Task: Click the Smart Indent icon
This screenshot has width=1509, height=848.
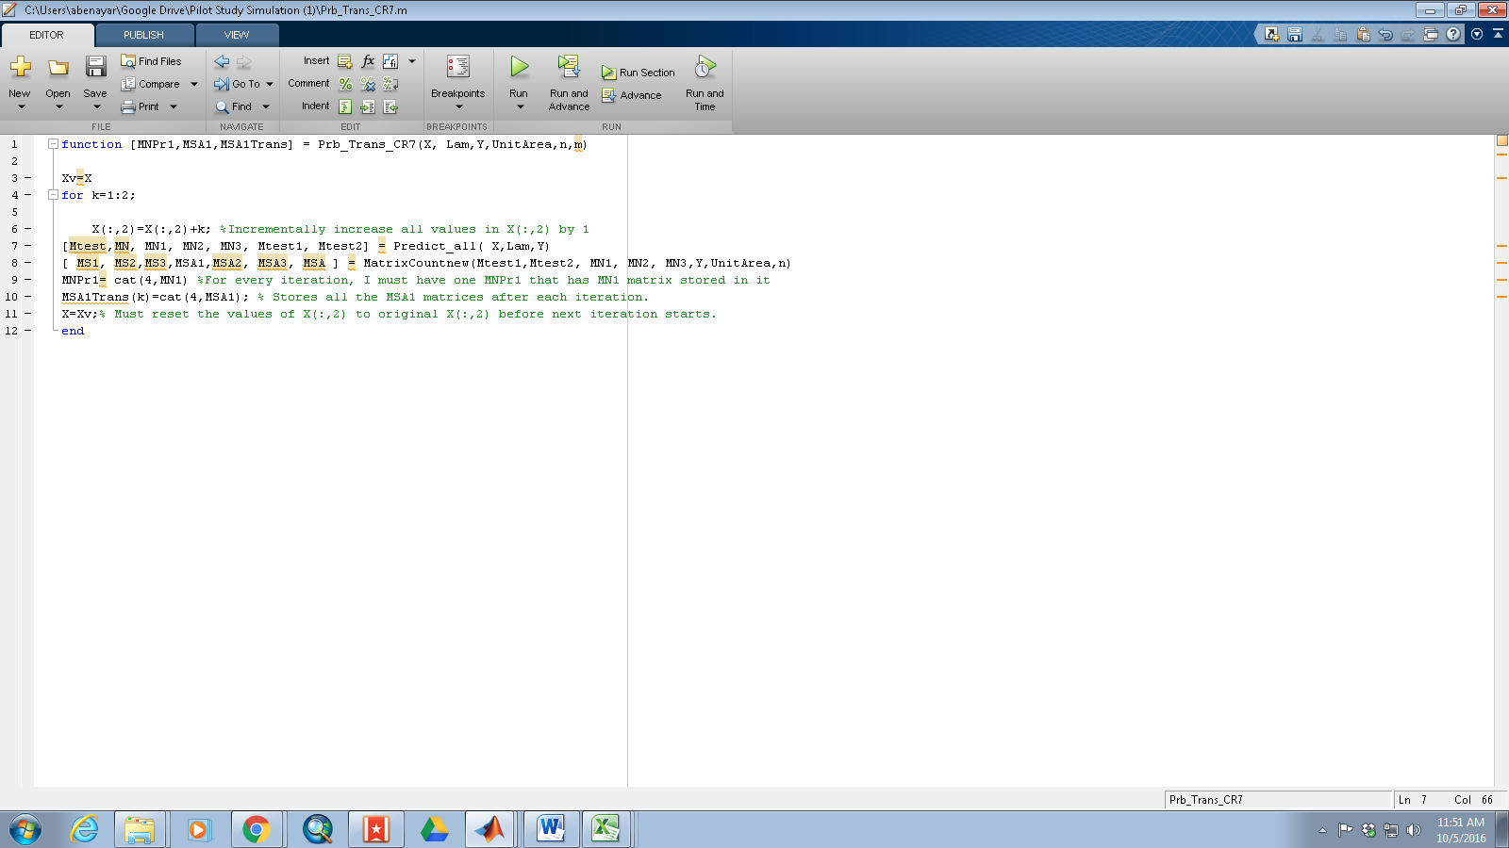Action: 345,106
